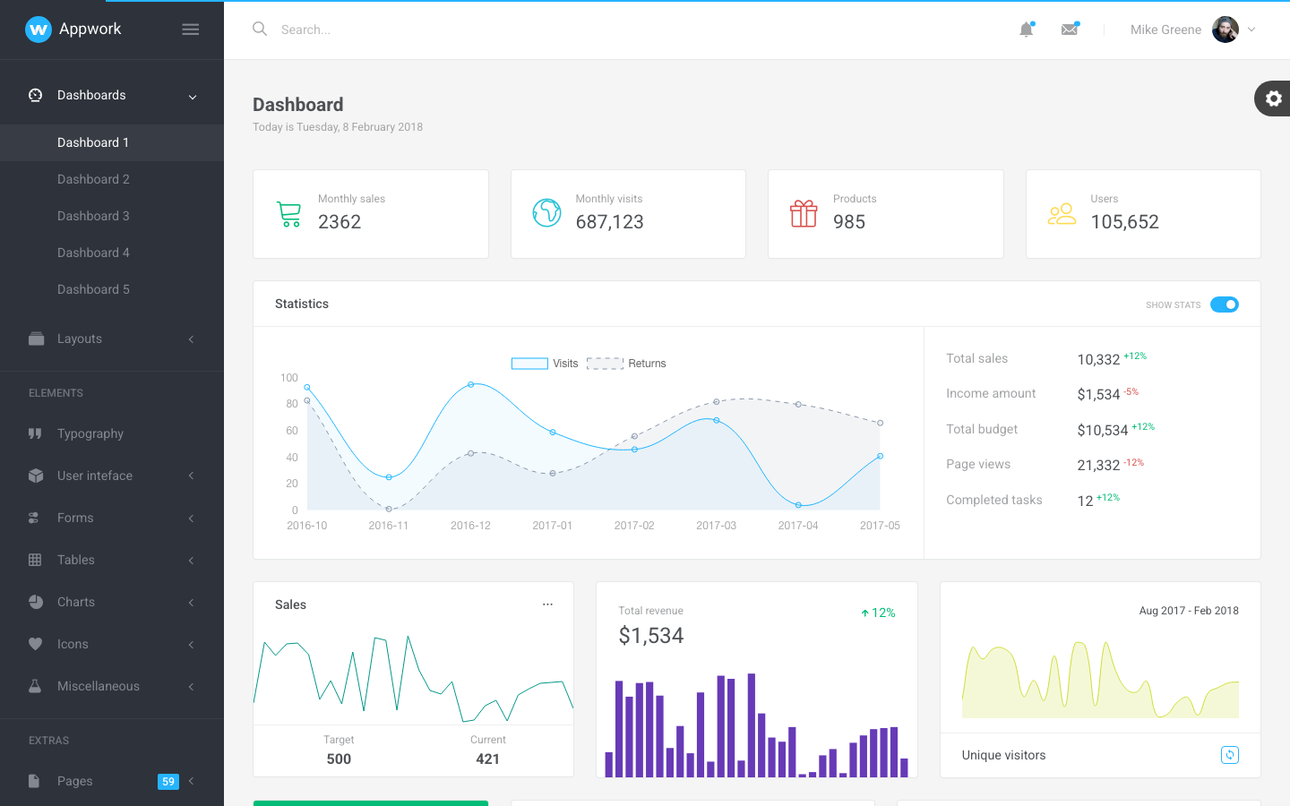This screenshot has height=806, width=1290.
Task: Open the settings gear panel
Action: 1273,99
